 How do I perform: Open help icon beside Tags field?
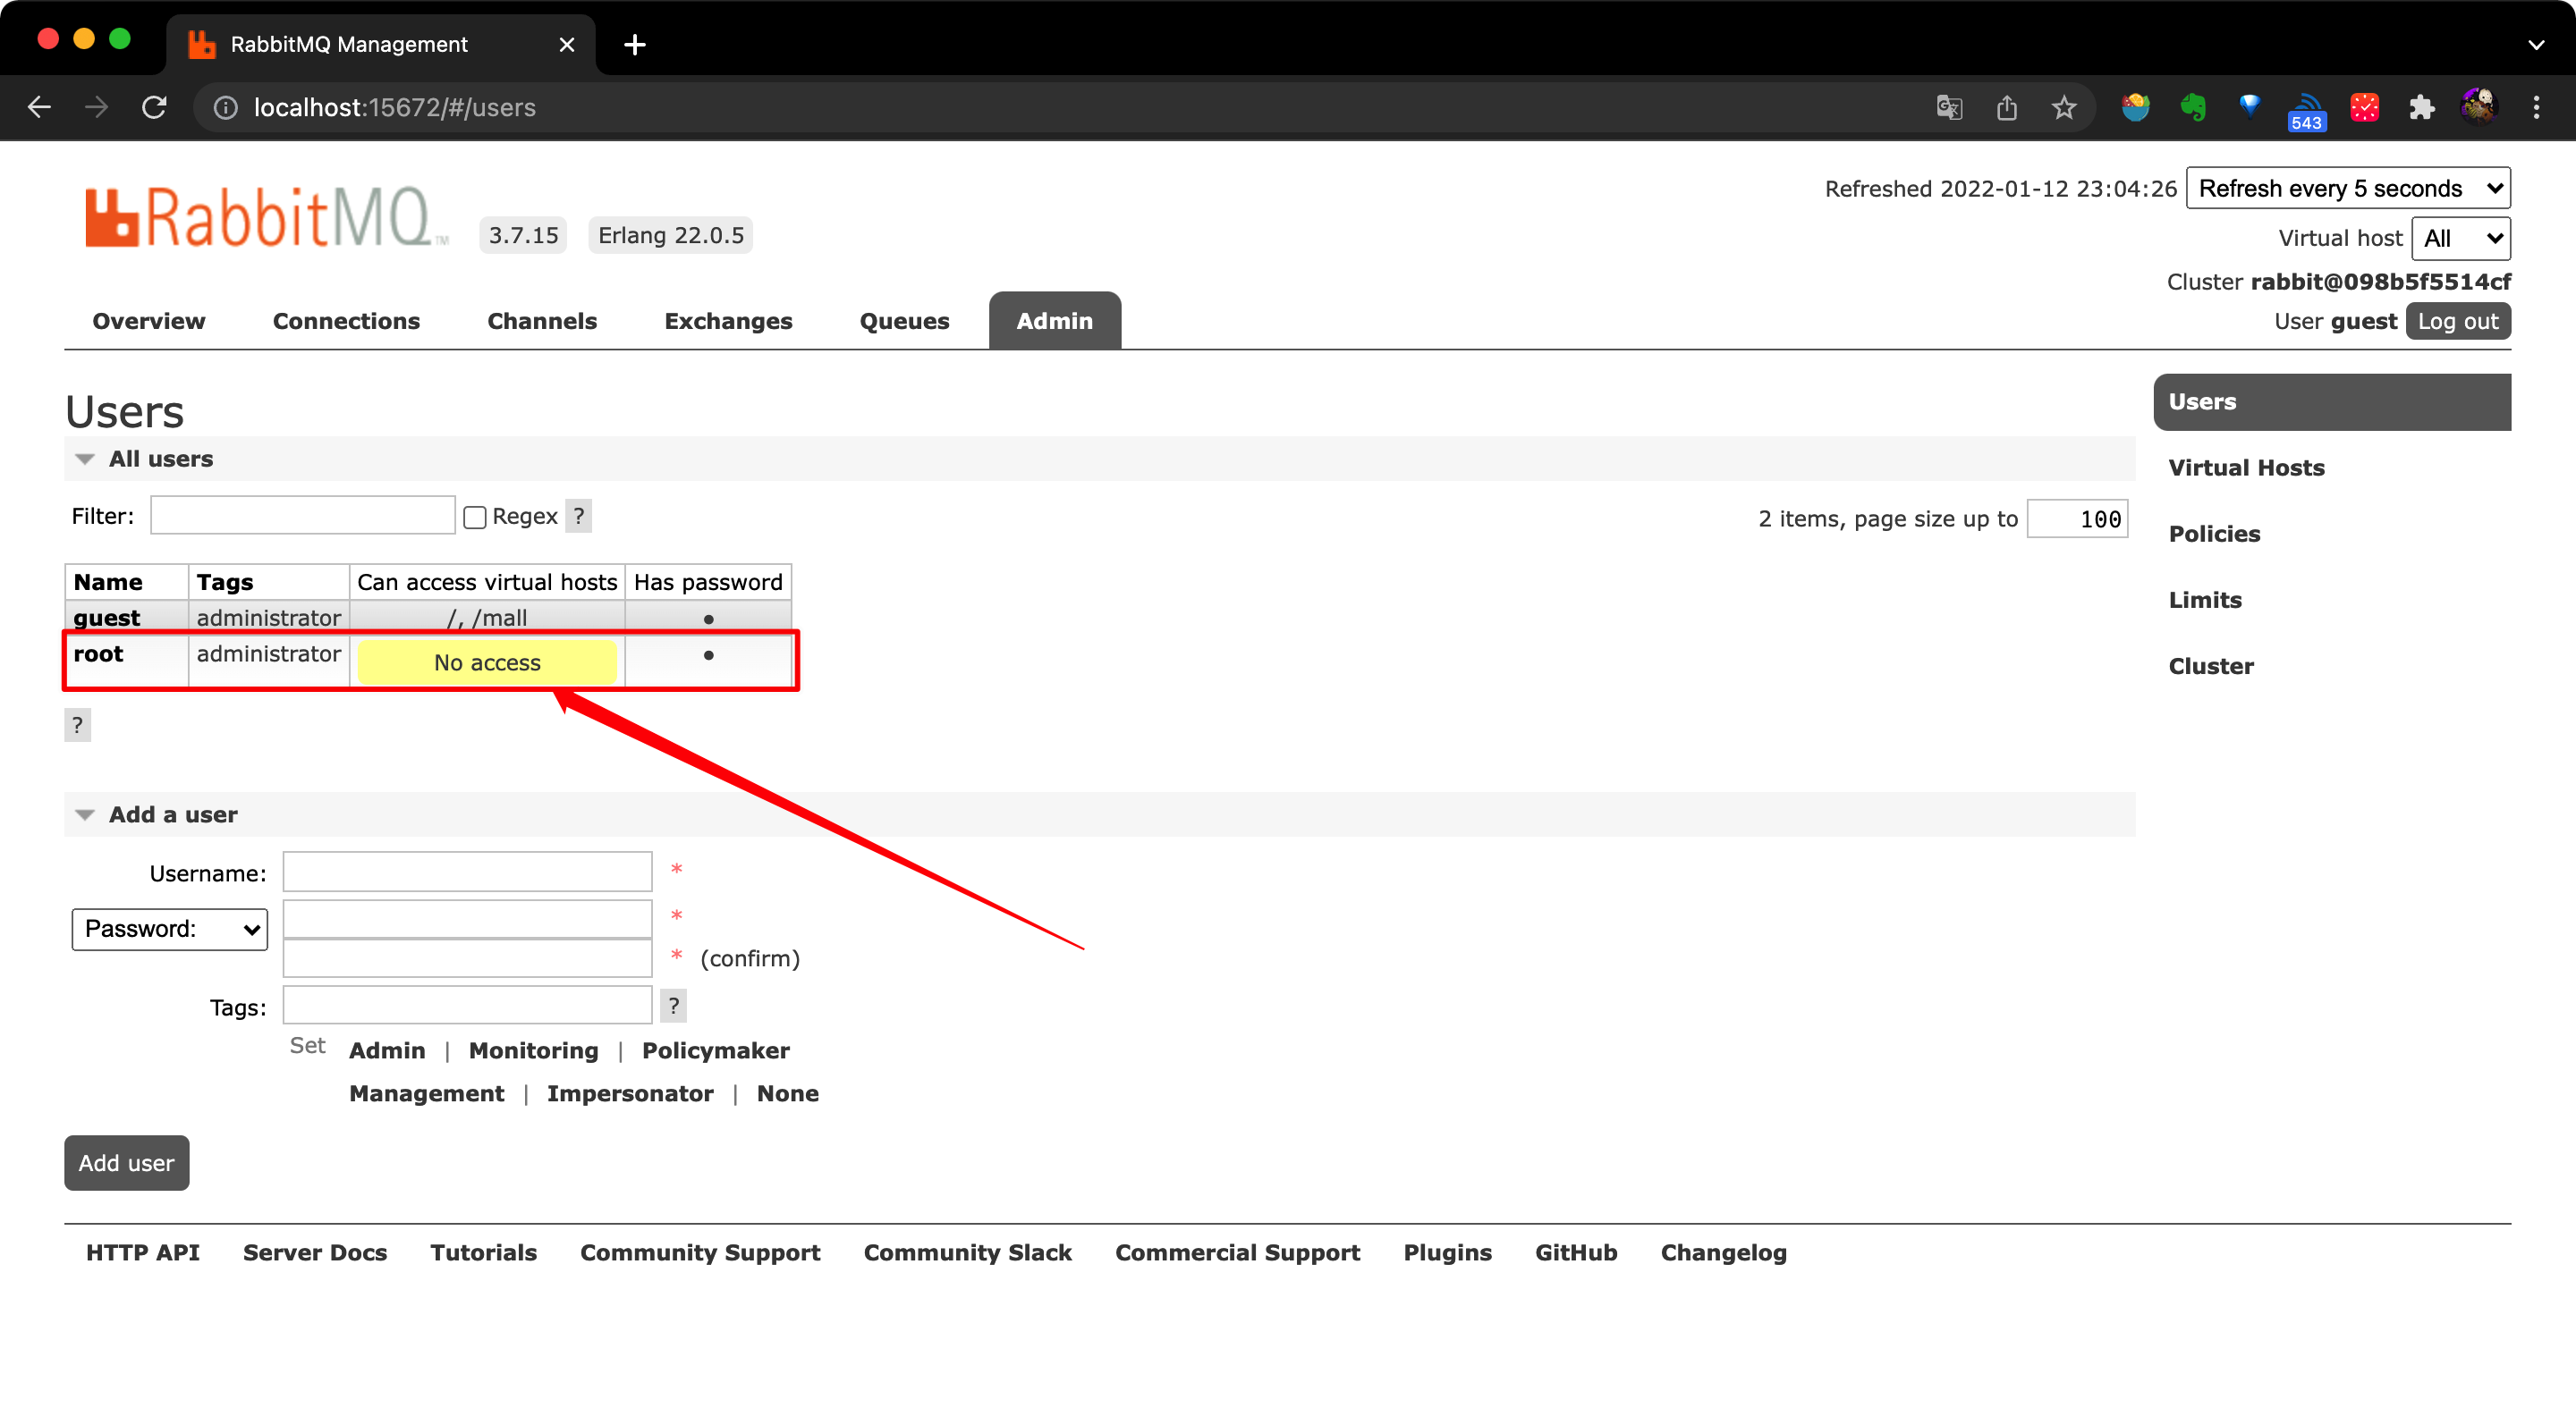click(673, 1006)
